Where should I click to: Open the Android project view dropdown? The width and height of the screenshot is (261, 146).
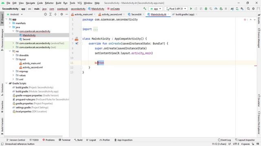[15, 15]
